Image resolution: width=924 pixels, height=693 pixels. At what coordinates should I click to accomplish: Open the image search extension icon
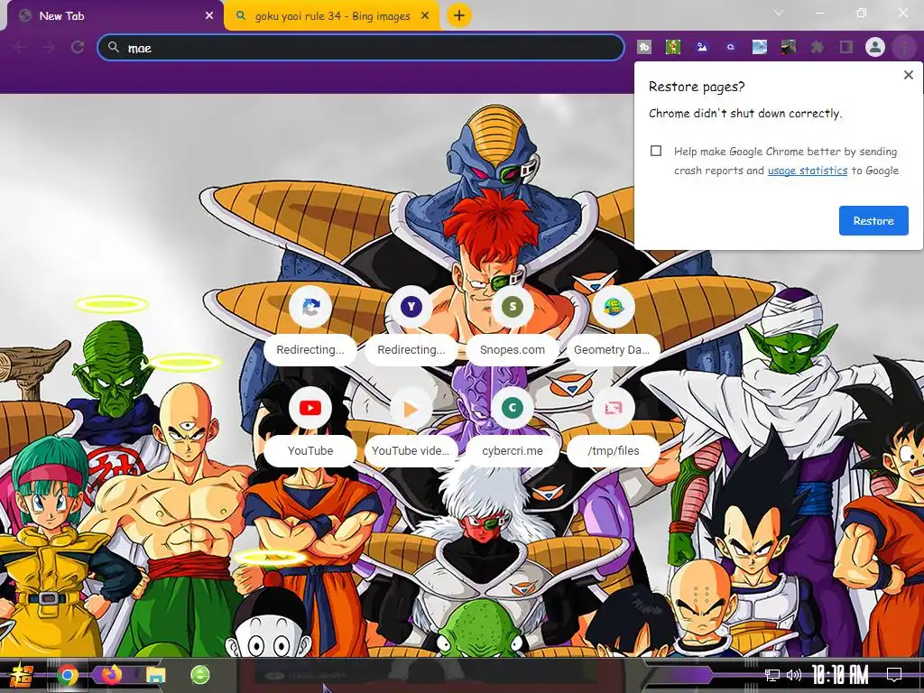[x=702, y=47]
